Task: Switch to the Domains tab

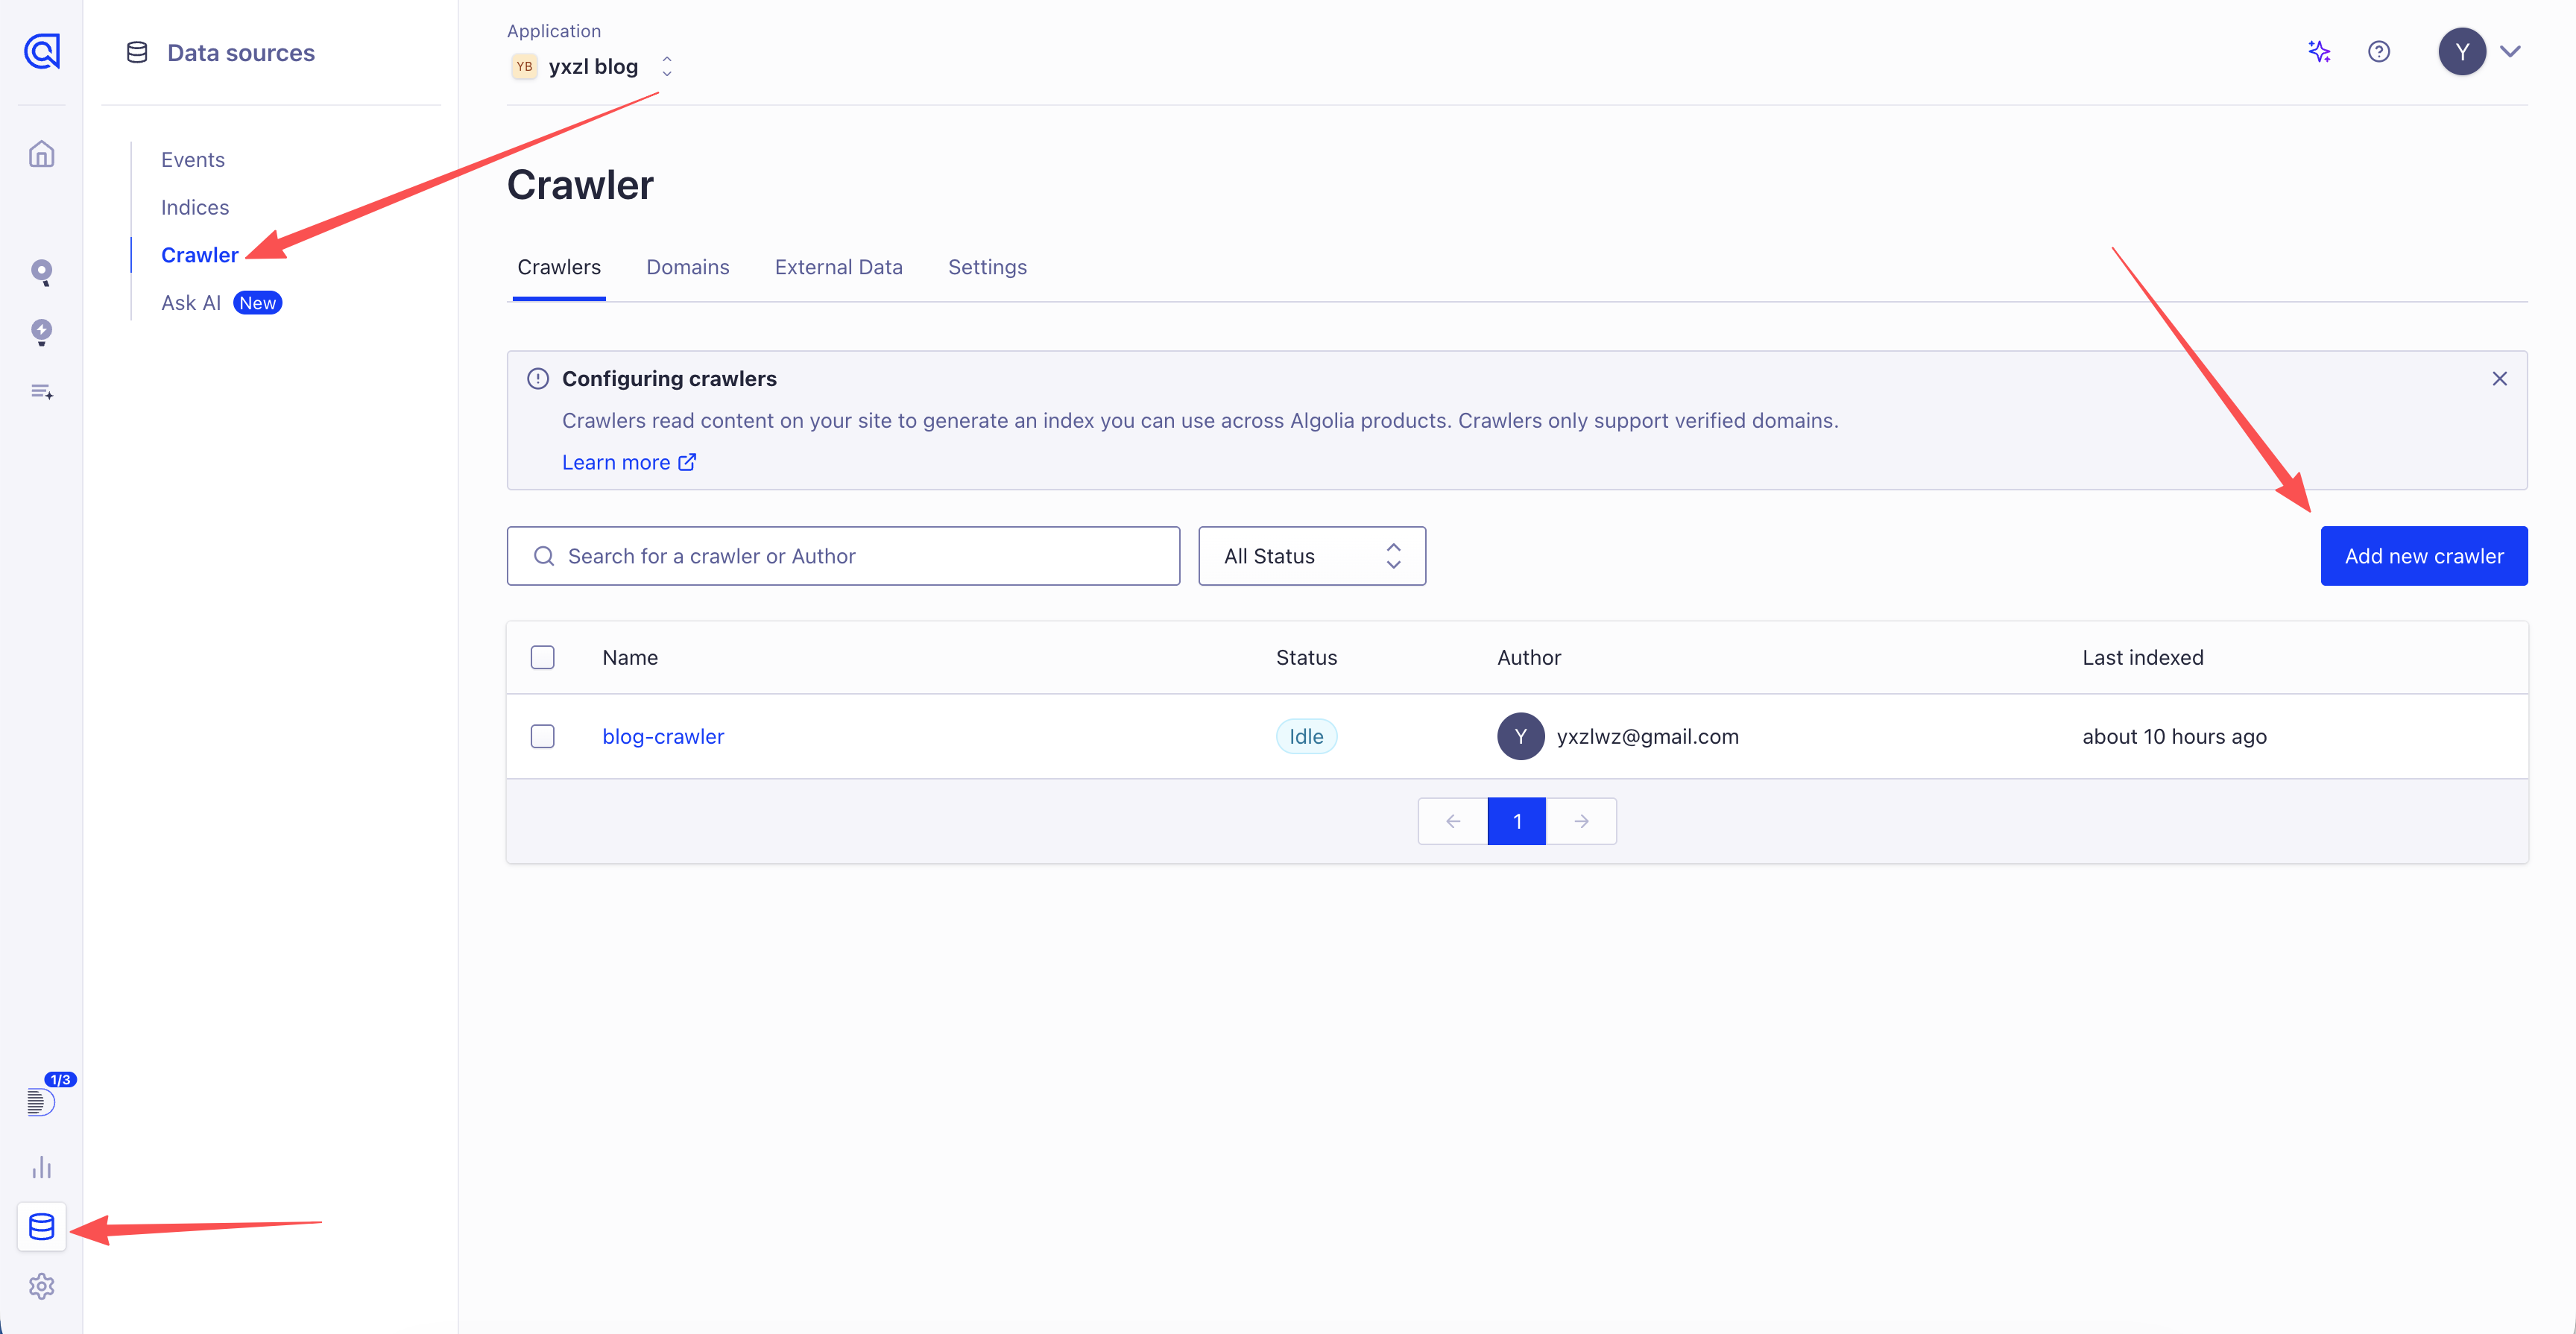Action: [x=687, y=267]
